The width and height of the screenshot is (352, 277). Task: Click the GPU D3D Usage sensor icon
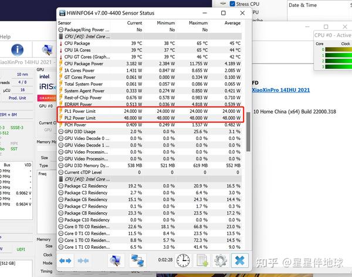pos(60,132)
